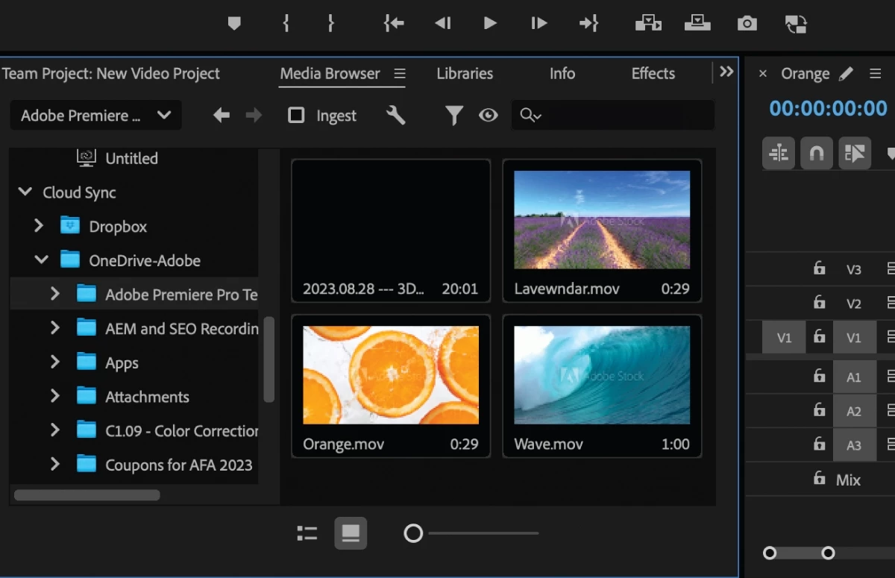Click the pencil icon beside Orange
The image size is (895, 578).
[x=846, y=73]
